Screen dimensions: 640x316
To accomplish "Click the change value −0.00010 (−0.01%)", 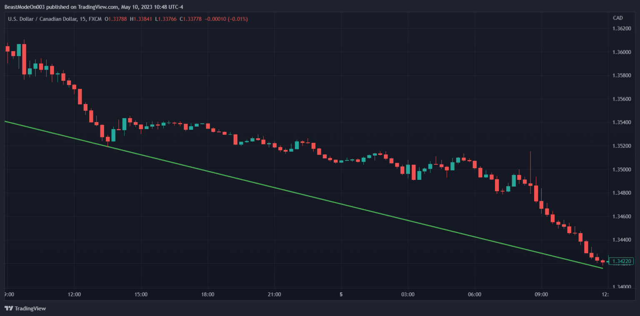I will pyautogui.click(x=226, y=19).
